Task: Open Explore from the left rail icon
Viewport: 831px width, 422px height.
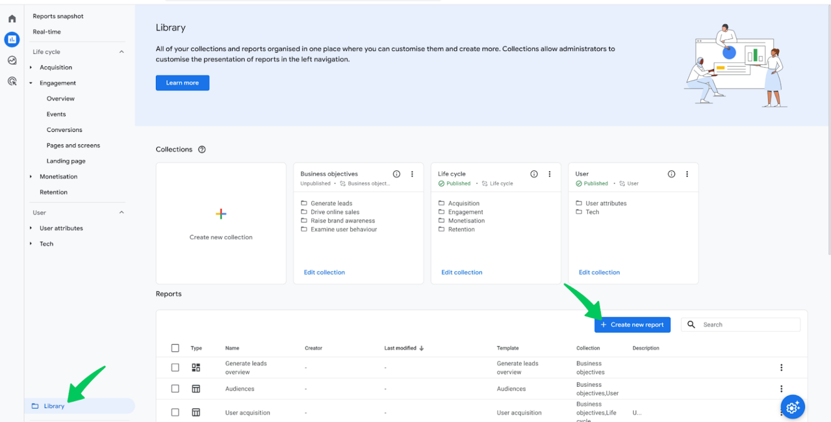Action: 12,60
